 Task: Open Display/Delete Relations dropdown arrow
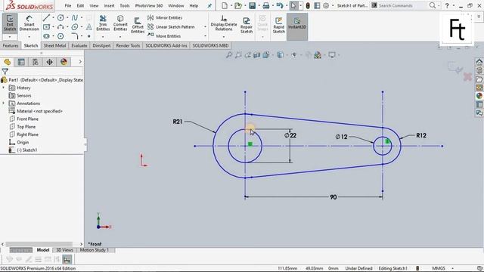(x=224, y=37)
